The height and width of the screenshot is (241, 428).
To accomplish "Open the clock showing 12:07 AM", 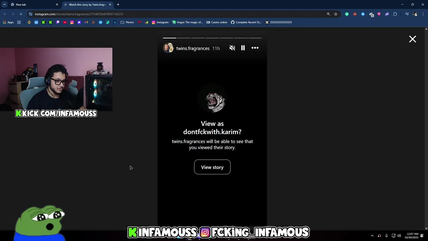I will (x=412, y=236).
